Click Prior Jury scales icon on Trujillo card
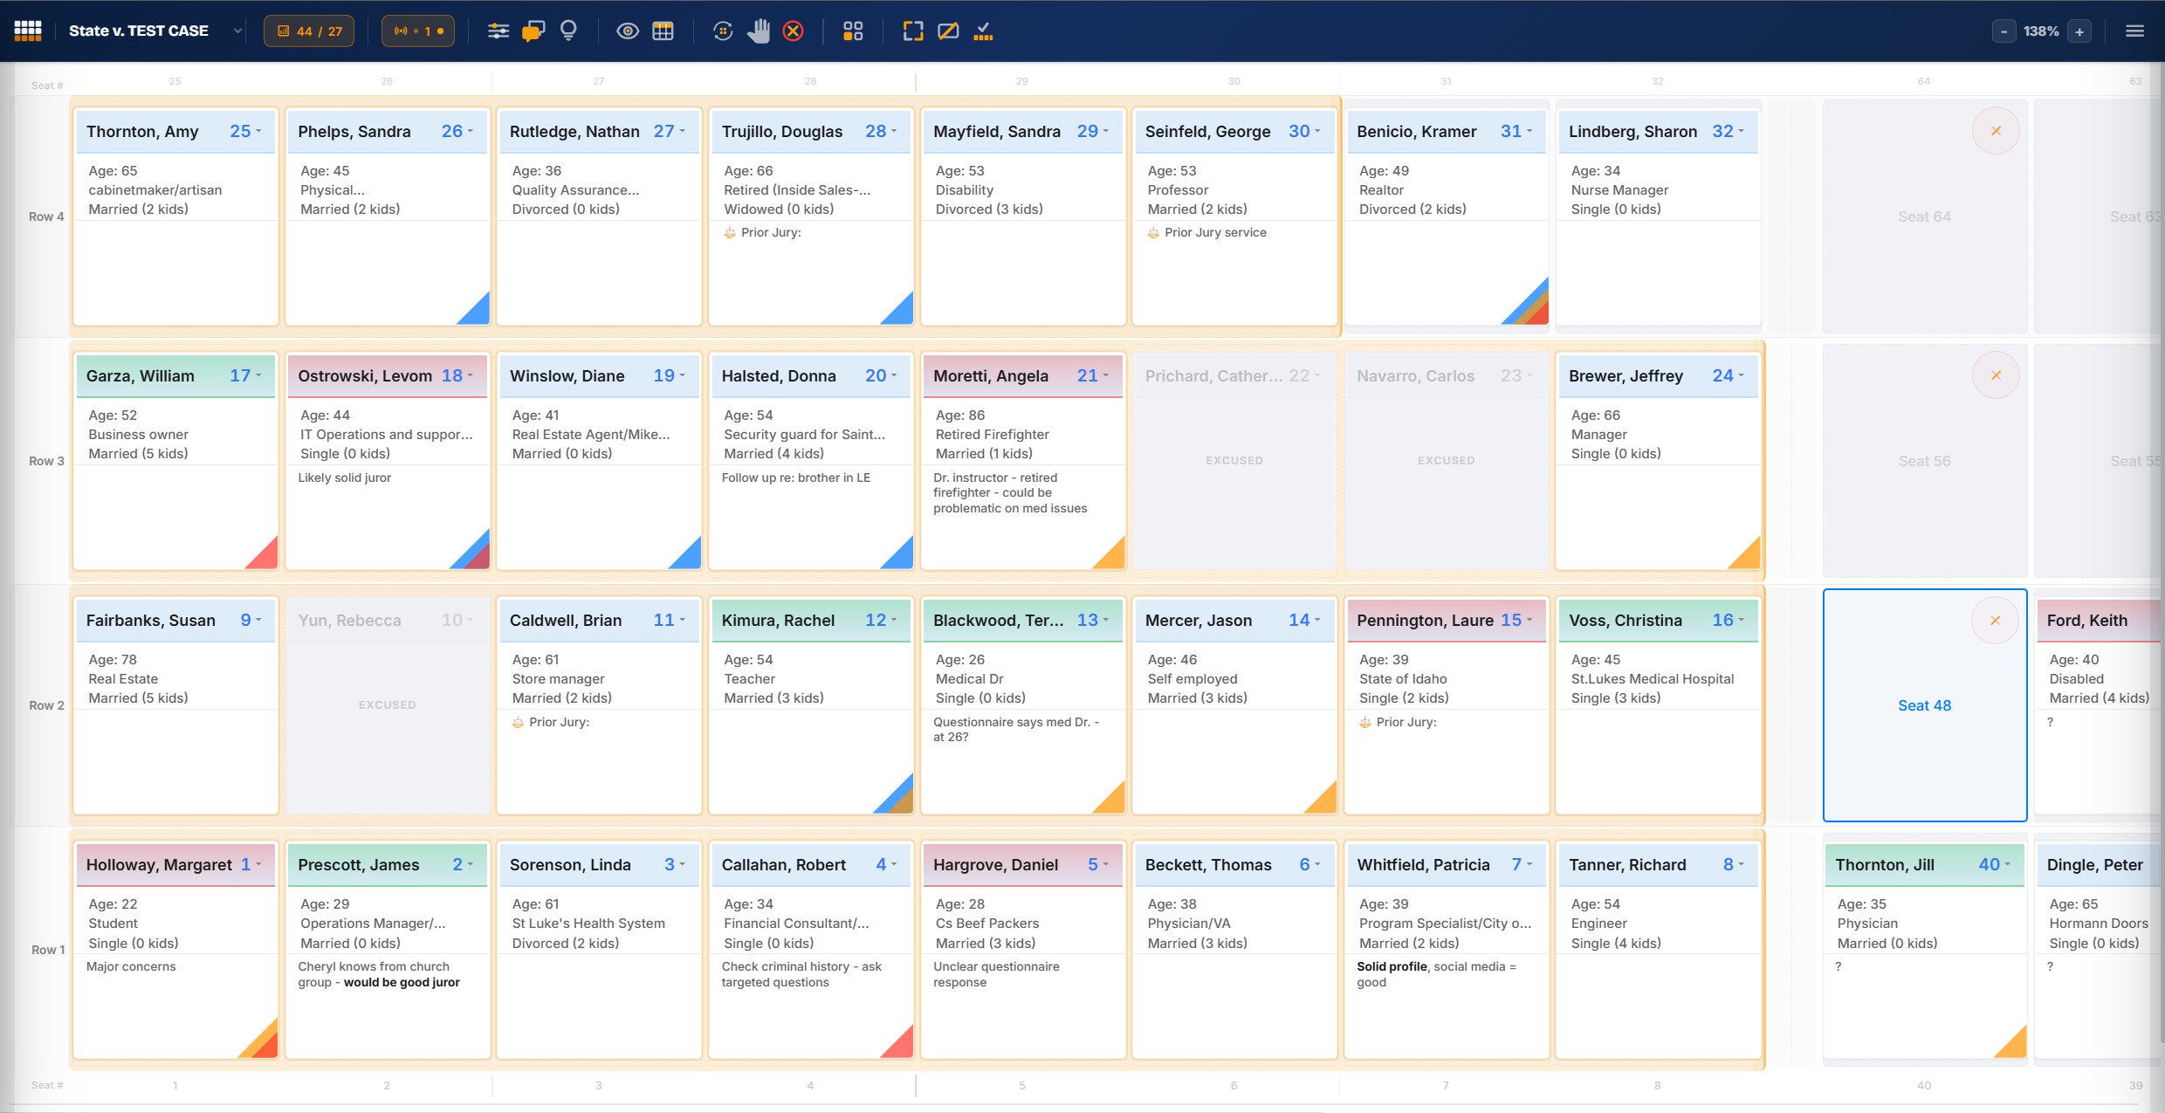This screenshot has height=1113, width=2165. [x=730, y=233]
